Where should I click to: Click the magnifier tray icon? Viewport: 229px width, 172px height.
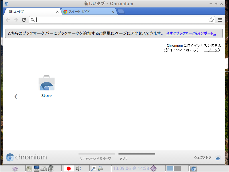(x=93, y=169)
